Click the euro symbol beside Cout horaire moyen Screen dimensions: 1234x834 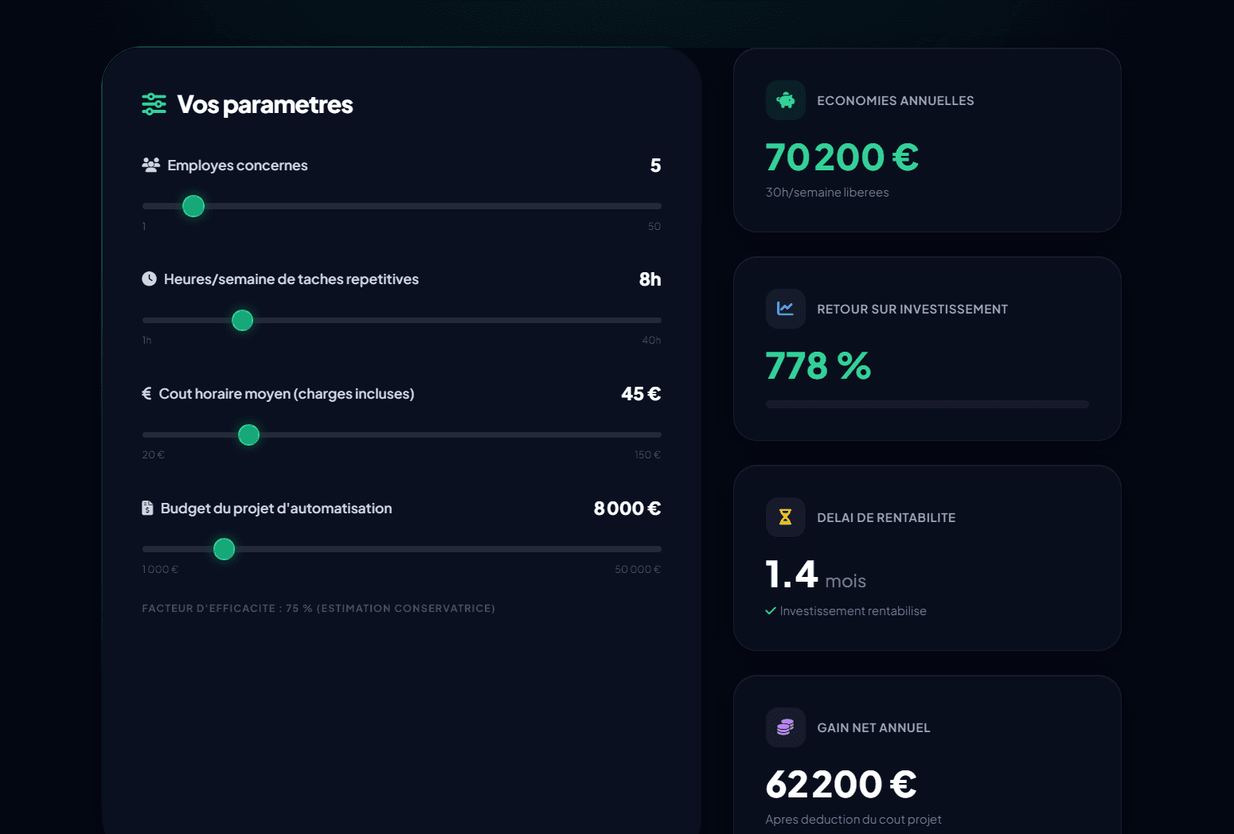click(x=146, y=393)
